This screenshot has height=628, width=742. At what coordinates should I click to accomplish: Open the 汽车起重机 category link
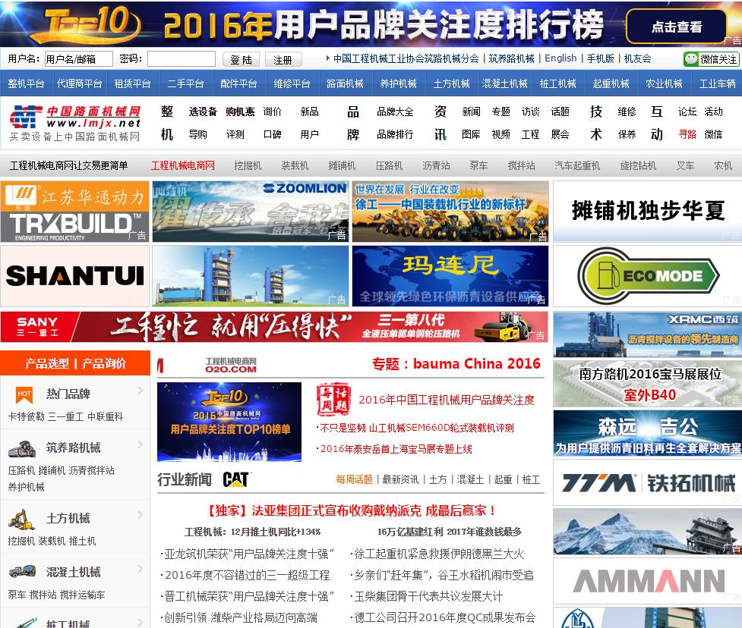pos(577,165)
